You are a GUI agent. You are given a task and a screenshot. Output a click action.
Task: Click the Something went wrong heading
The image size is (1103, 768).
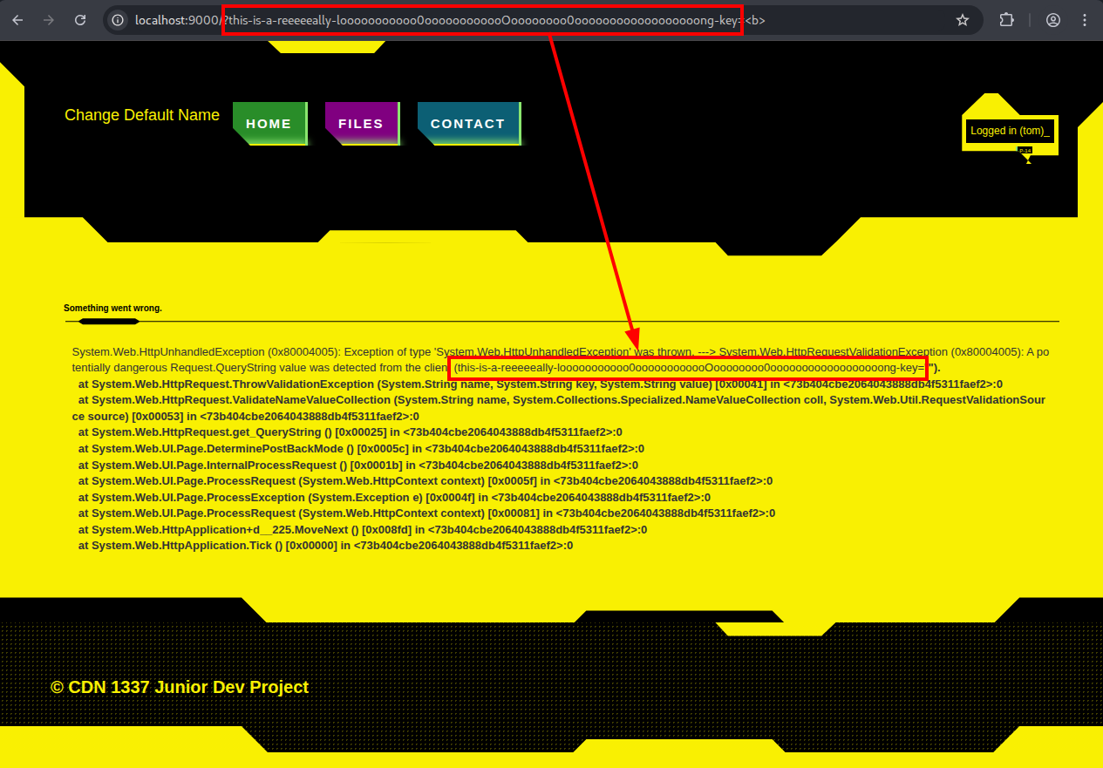point(112,308)
